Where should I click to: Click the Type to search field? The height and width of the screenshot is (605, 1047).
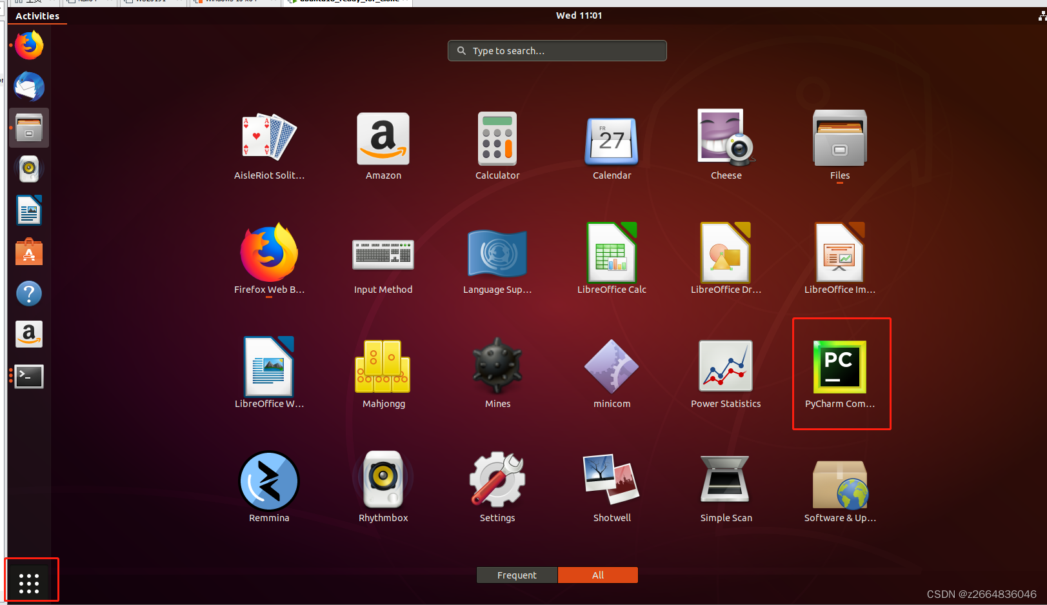(x=557, y=51)
